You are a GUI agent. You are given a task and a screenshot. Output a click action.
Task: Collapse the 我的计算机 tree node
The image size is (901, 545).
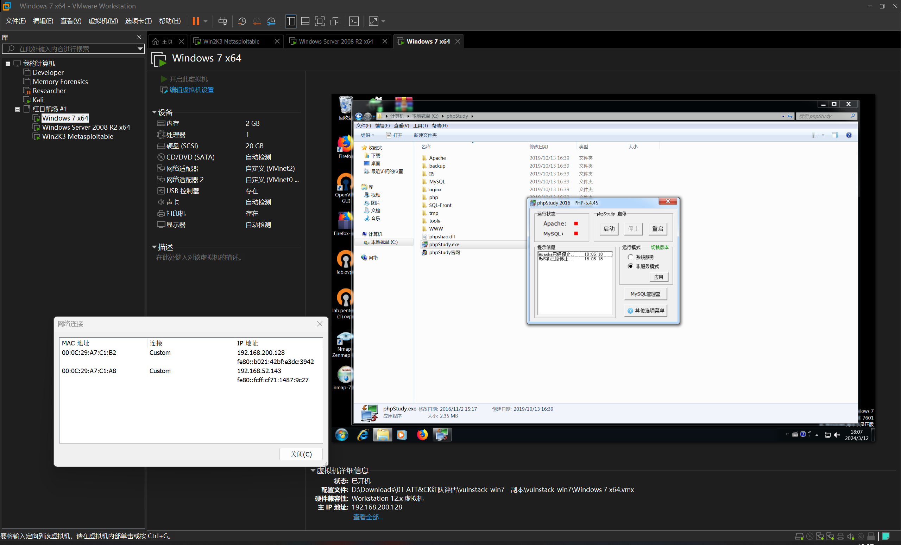8,64
